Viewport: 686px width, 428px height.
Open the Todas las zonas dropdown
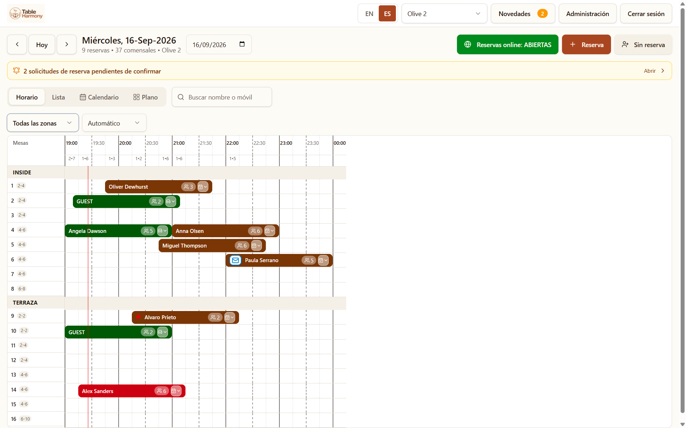[x=43, y=123]
